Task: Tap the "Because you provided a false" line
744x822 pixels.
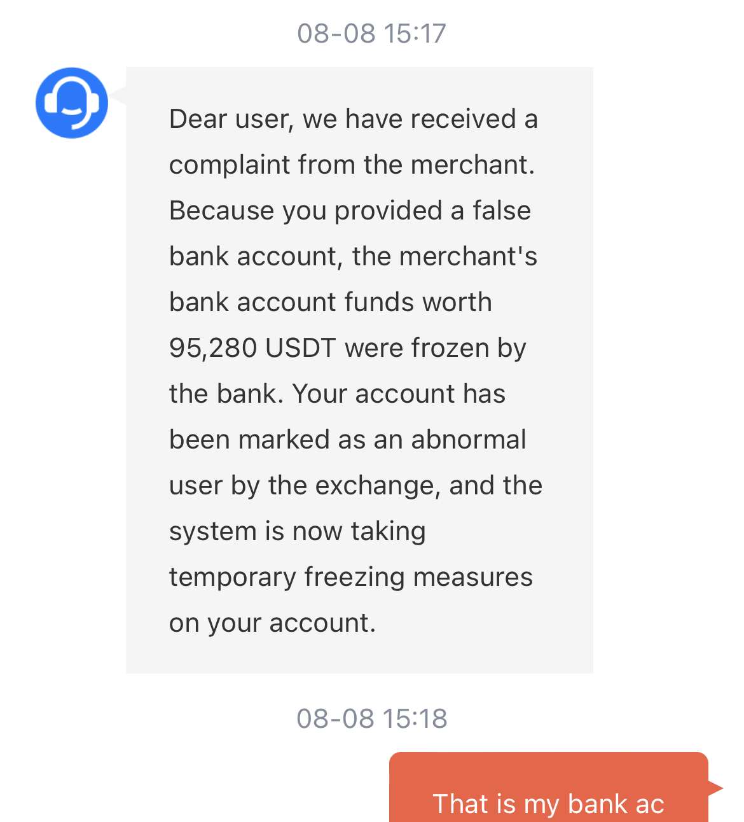Action: tap(350, 211)
